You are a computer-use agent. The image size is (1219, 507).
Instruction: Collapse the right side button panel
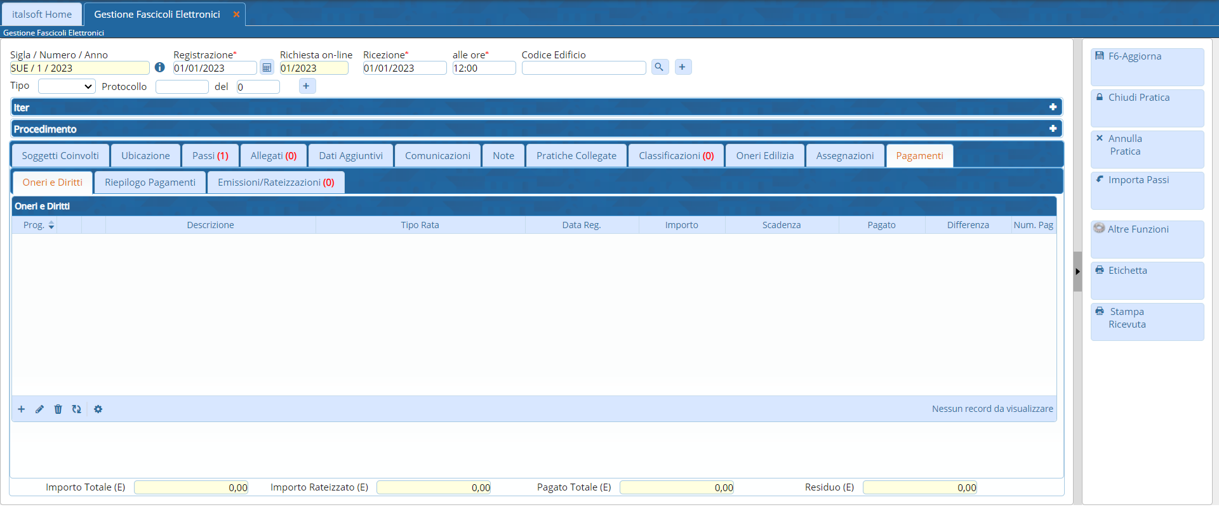pos(1077,271)
